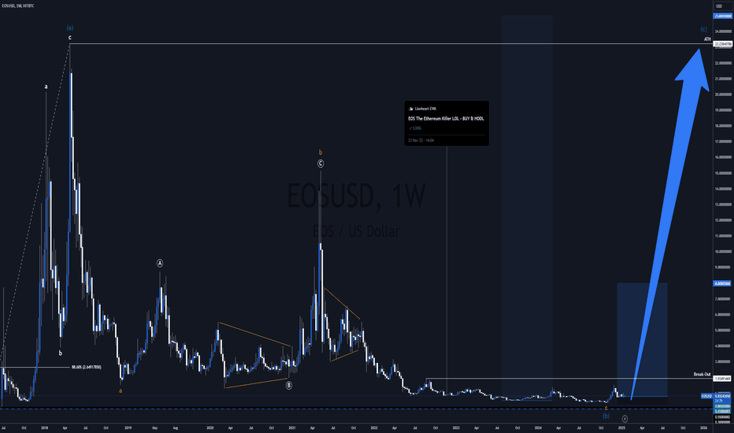
Task: Select the 'ATH' line label
Action: pos(707,39)
